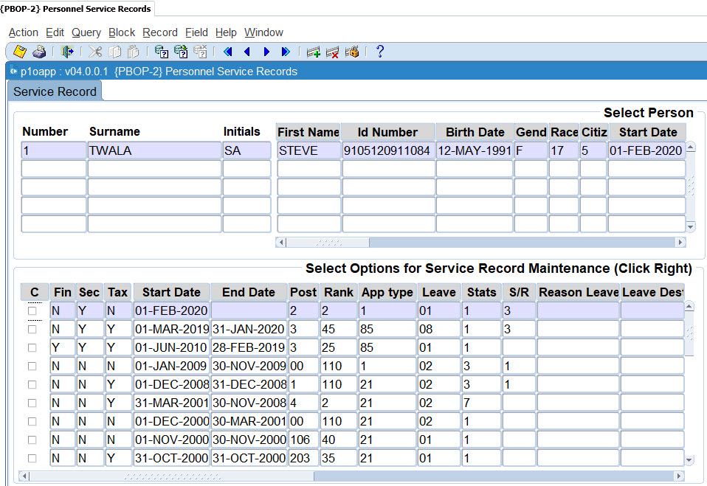707x486 pixels.
Task: Go to the first record with double-left arrow
Action: coord(227,52)
